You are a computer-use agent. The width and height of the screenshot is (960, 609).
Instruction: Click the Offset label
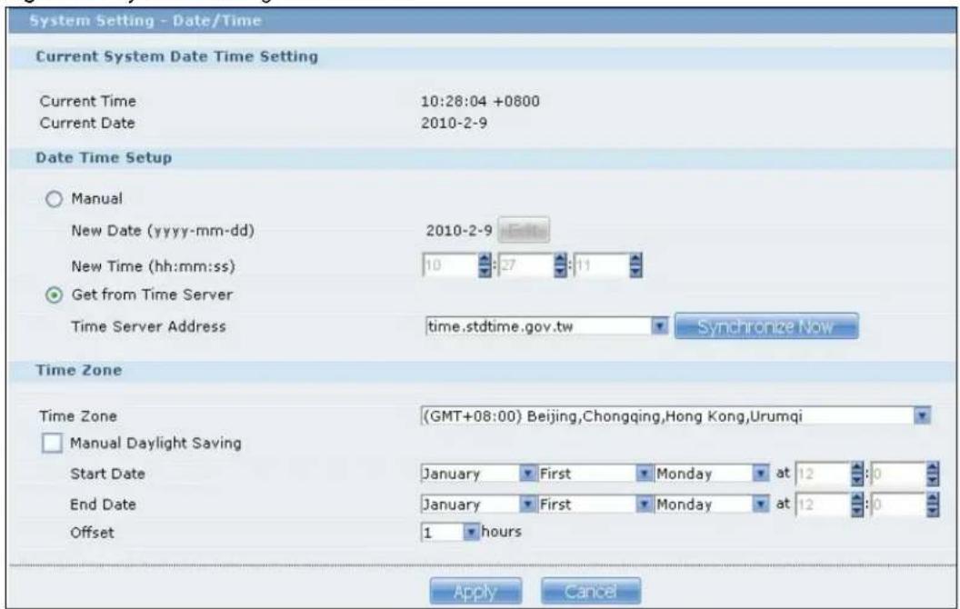92,533
